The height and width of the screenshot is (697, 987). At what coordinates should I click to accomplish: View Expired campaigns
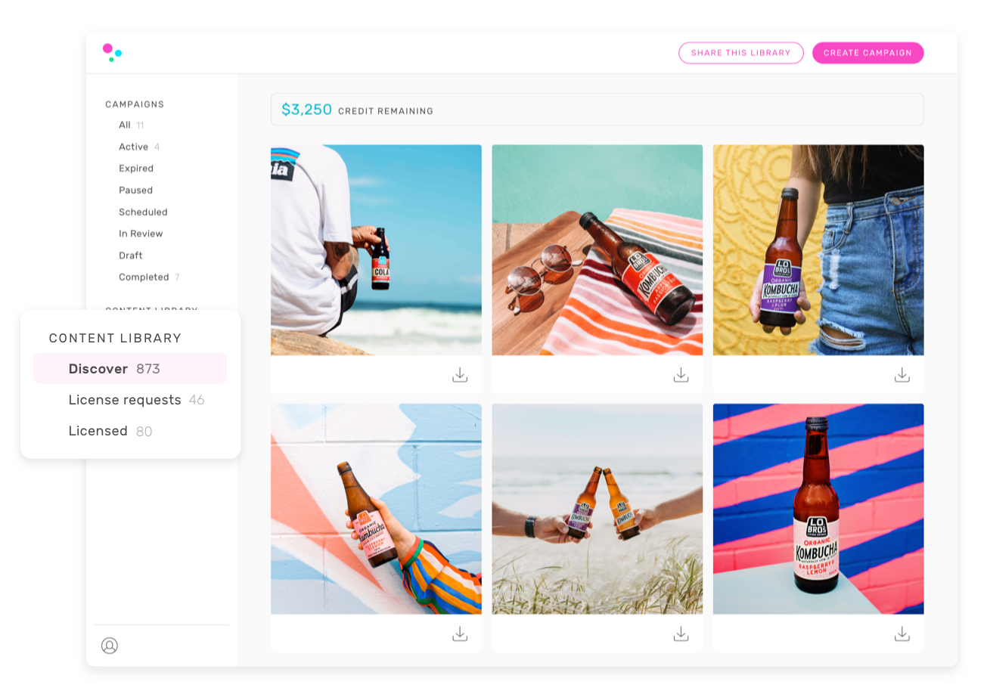point(136,169)
